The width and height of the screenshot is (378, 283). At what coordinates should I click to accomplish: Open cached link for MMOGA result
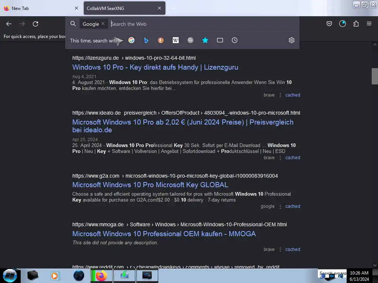[x=293, y=249]
